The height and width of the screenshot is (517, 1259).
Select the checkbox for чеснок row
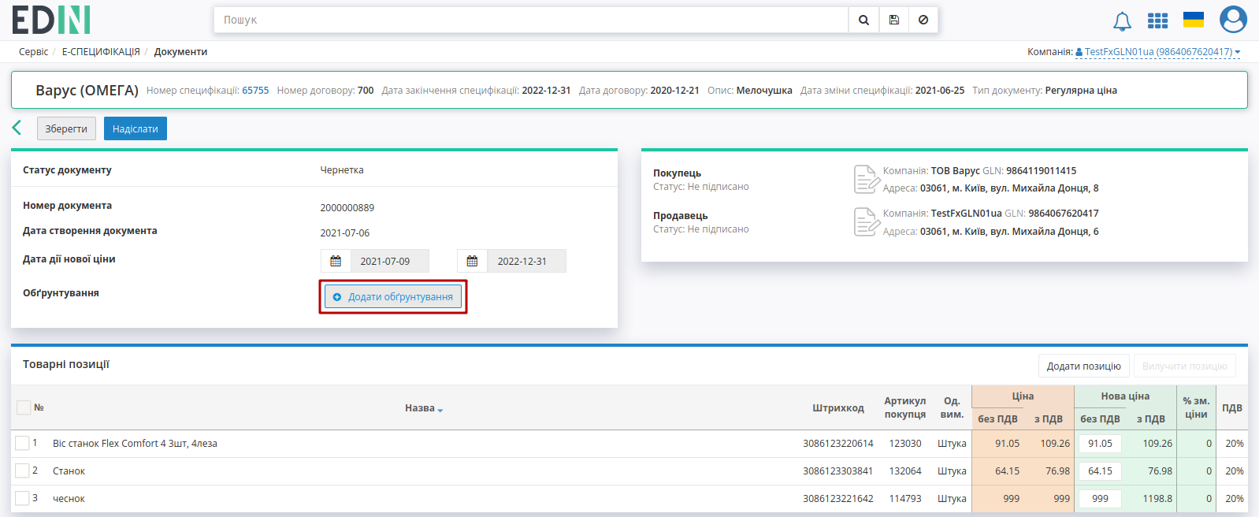point(22,498)
